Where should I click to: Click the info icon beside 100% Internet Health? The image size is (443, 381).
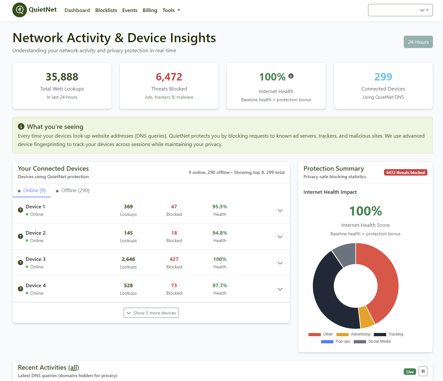coord(291,76)
